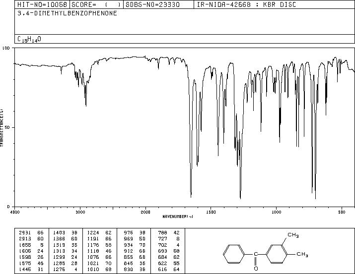The height and width of the screenshot is (274, 355).
Task: Click the 1021 peak entry in the table
Action: (99, 263)
